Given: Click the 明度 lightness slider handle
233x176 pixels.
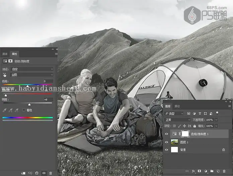Looking at the screenshot, I should point(29,105).
